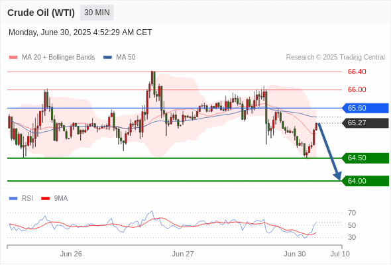
Task: Click the 'MA 50' legend label
Action: click(126, 58)
